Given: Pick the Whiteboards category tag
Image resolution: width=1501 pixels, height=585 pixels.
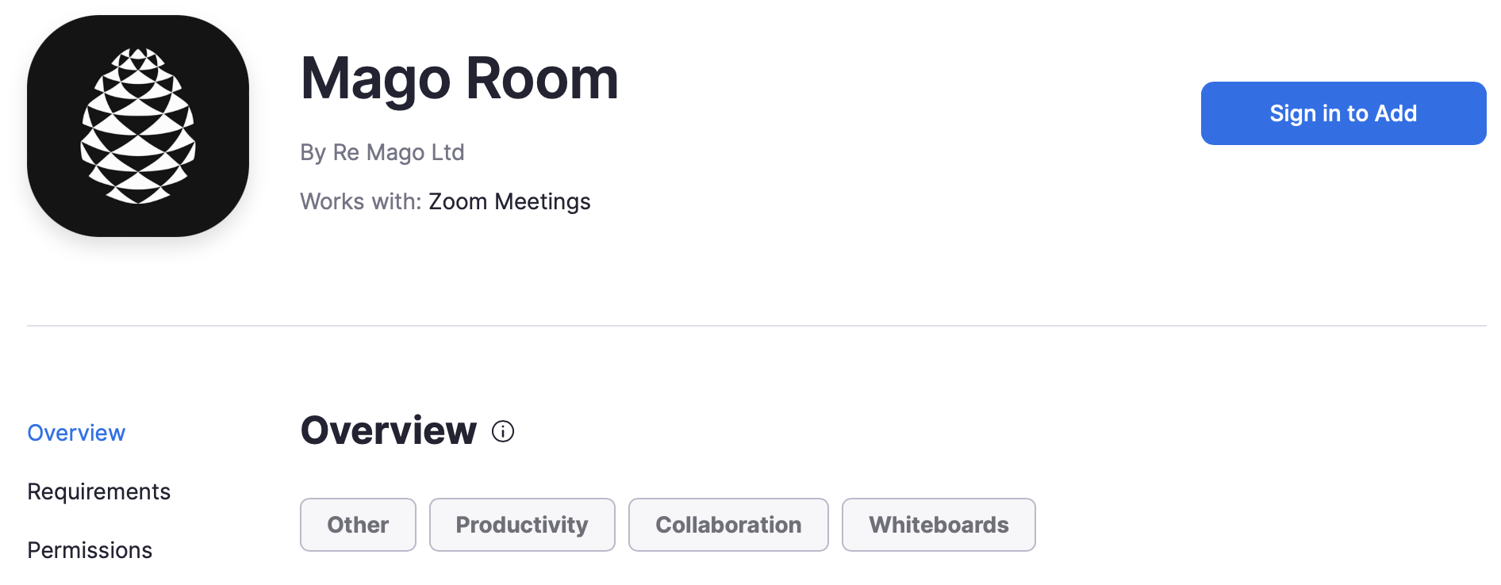Looking at the screenshot, I should pos(939,525).
